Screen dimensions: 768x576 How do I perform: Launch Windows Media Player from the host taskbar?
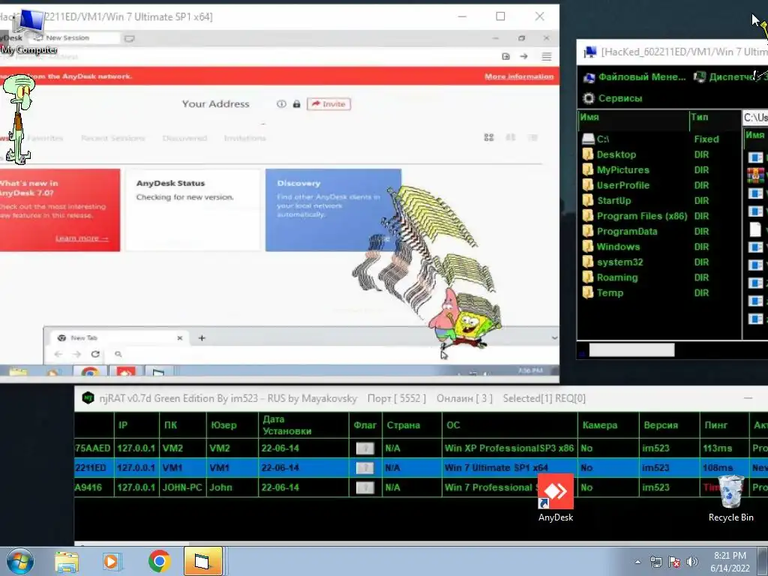[x=112, y=562]
